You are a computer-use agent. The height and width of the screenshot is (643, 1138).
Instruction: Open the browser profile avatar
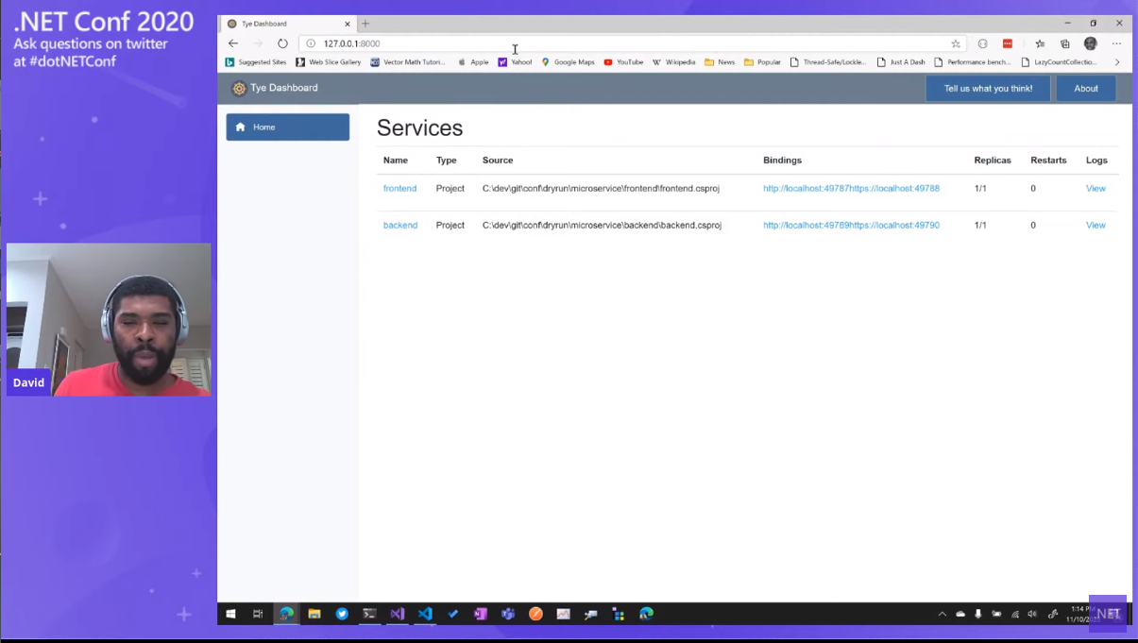point(1091,43)
